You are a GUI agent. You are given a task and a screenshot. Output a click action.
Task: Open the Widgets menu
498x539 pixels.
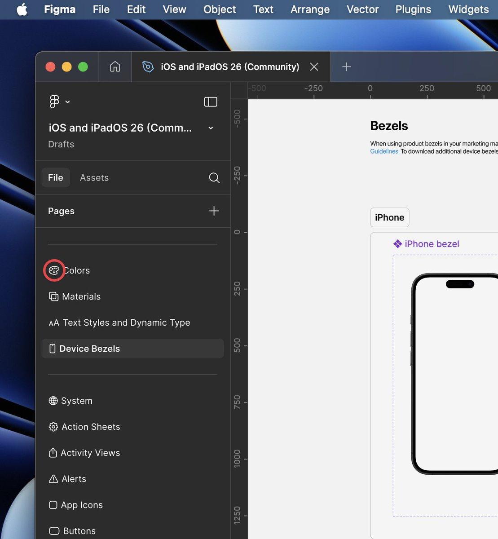[468, 9]
